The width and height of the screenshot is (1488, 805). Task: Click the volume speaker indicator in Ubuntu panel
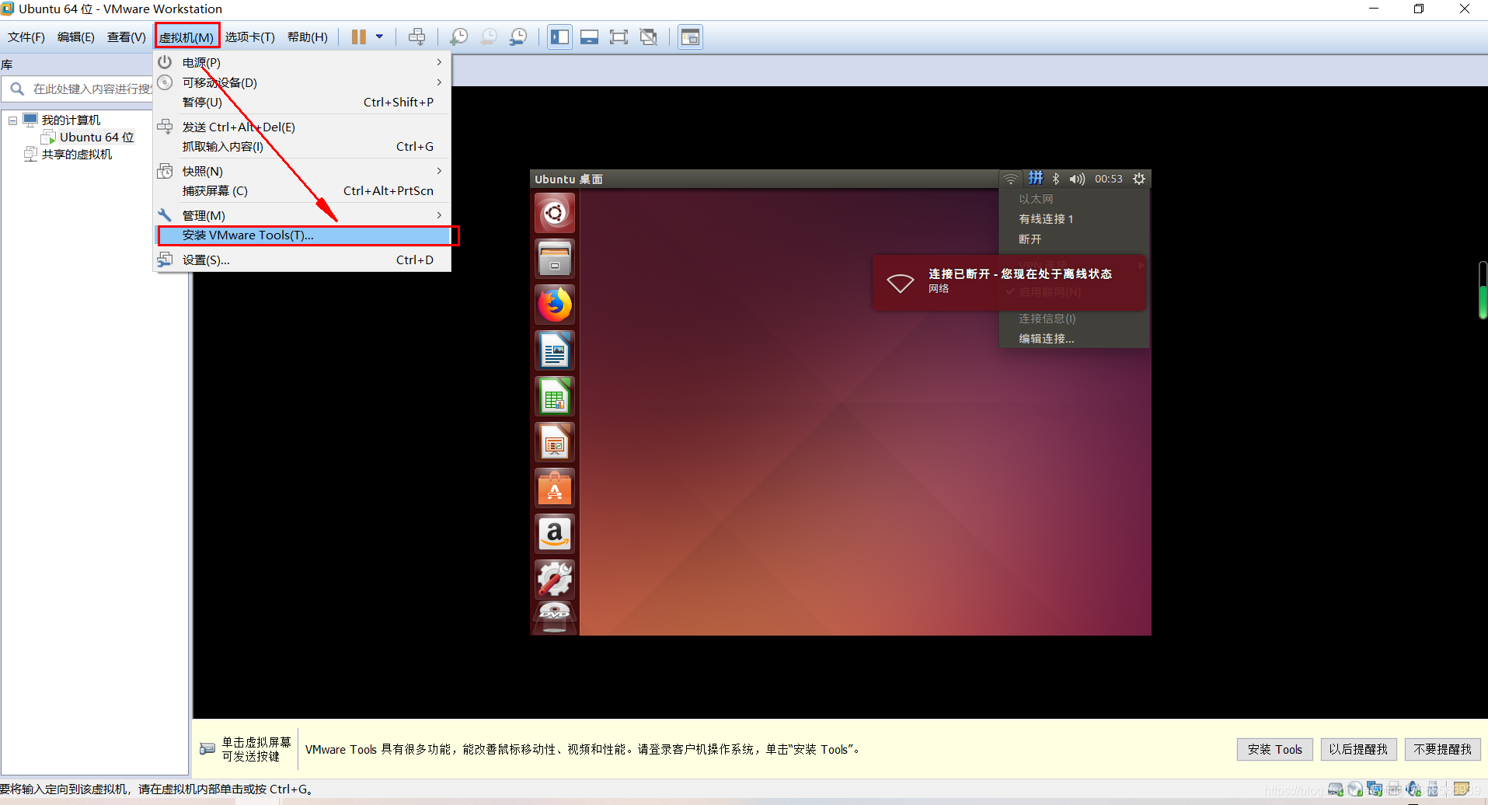pyautogui.click(x=1077, y=179)
